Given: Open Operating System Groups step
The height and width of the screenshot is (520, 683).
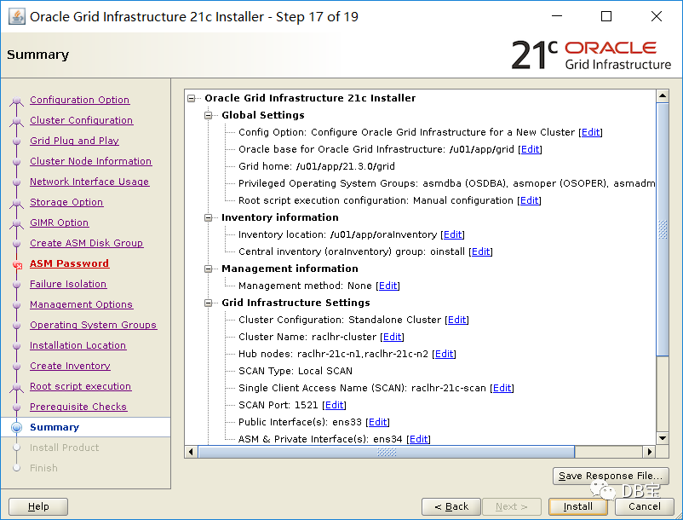Looking at the screenshot, I should point(93,325).
